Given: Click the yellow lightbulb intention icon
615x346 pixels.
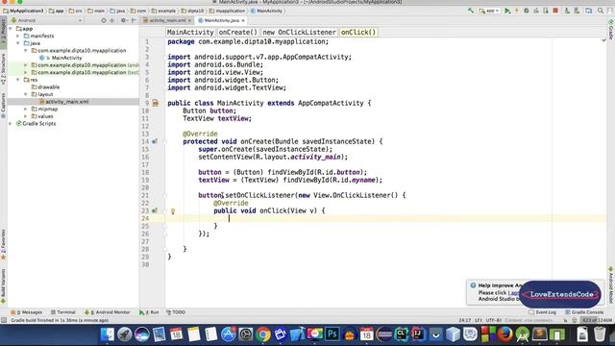Looking at the screenshot, I should coord(173,211).
